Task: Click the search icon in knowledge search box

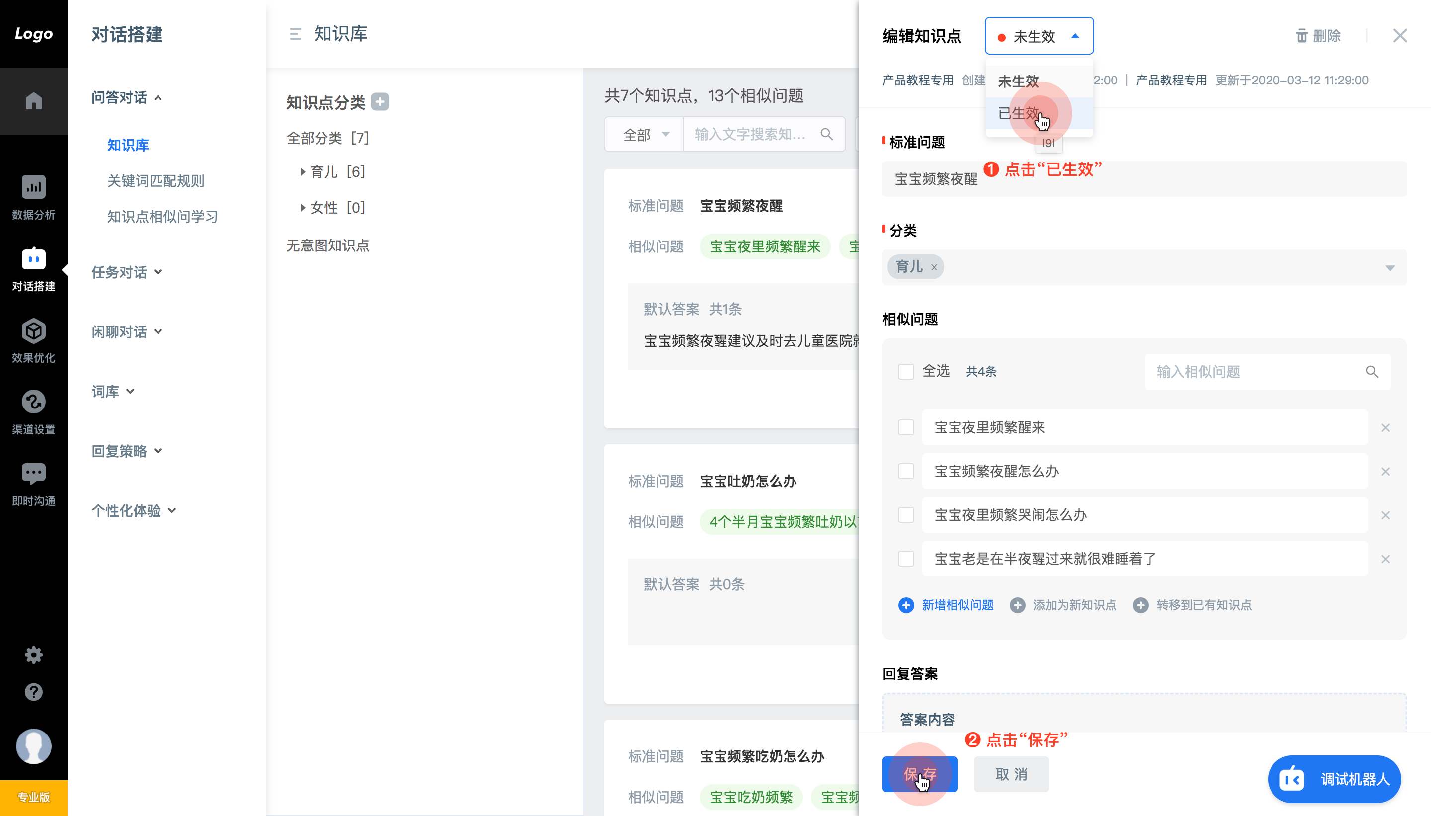Action: (826, 134)
